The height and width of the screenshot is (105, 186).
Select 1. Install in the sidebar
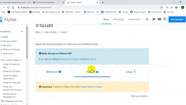pos(4,37)
